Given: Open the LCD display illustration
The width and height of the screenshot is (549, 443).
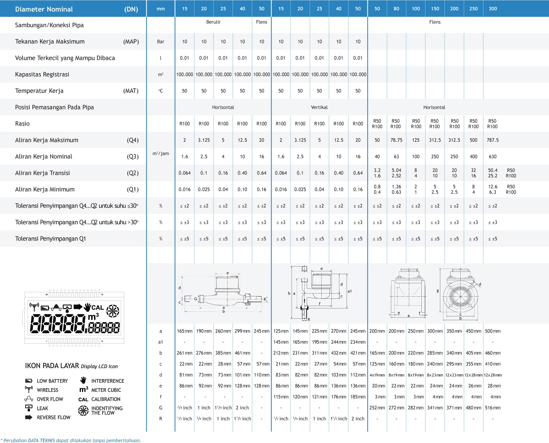Looking at the screenshot, I should (74, 318).
